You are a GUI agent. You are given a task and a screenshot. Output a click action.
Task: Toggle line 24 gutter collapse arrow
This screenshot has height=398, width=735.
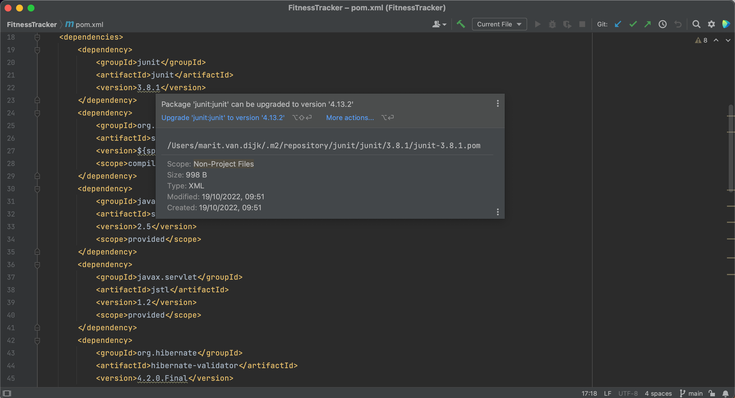[x=37, y=113]
